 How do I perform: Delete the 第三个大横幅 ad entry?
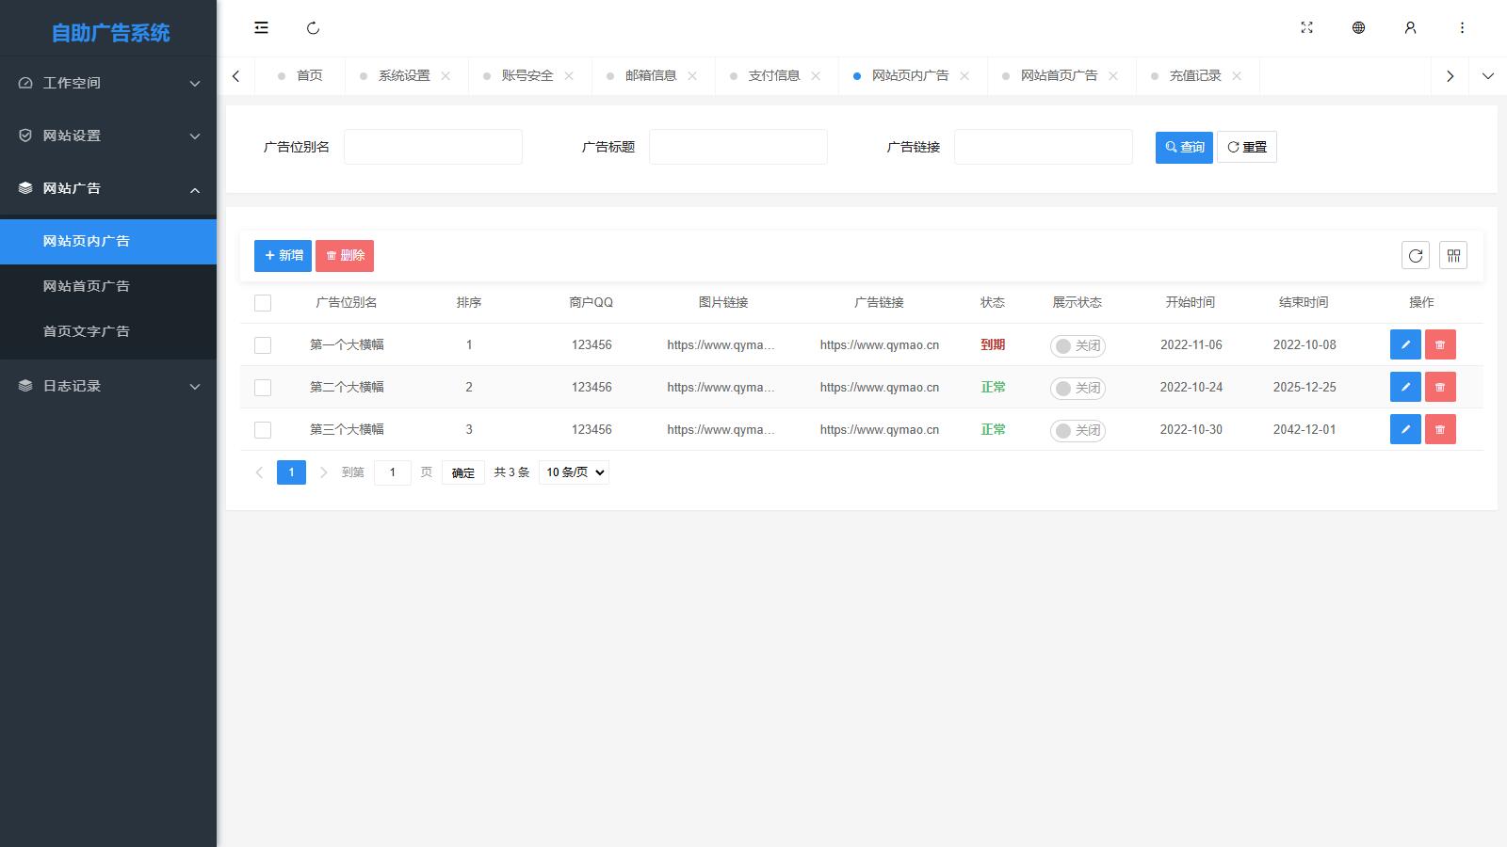1440,429
